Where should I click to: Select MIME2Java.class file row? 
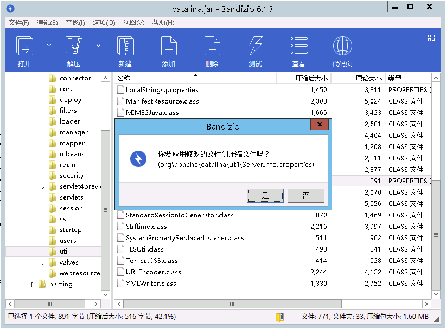273,113
